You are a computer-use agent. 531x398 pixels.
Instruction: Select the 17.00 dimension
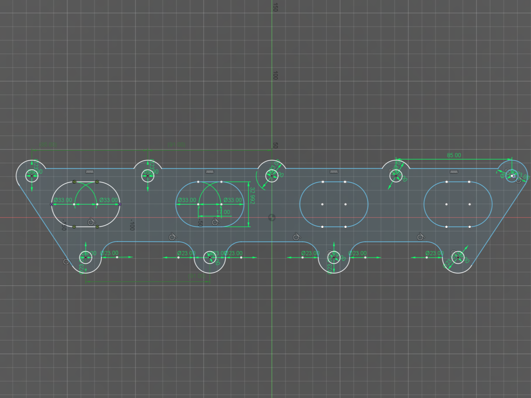coord(223,212)
